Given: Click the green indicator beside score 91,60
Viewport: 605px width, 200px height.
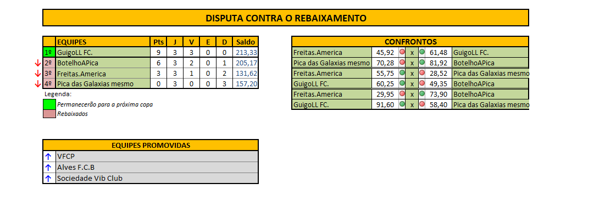Looking at the screenshot, I should [402, 104].
